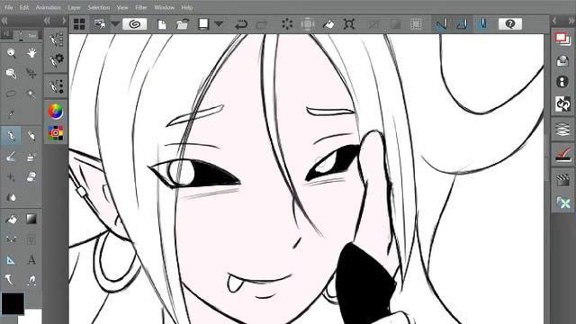Toggle Snap to Special Ruler
Viewport: 576px width, 324px height.
[x=462, y=24]
